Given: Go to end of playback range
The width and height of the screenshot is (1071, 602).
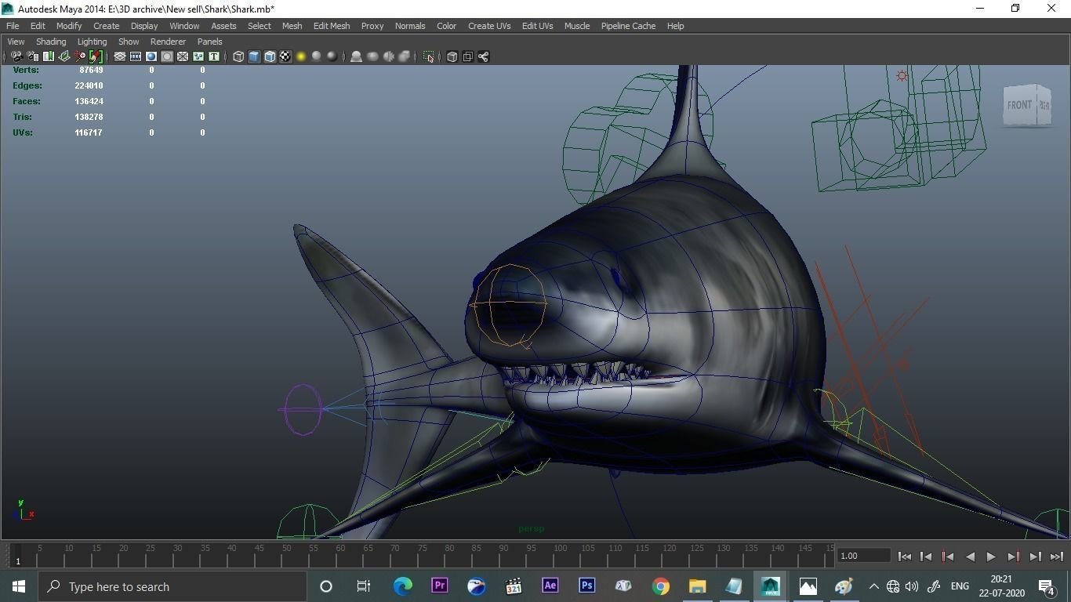Looking at the screenshot, I should coord(1056,557).
